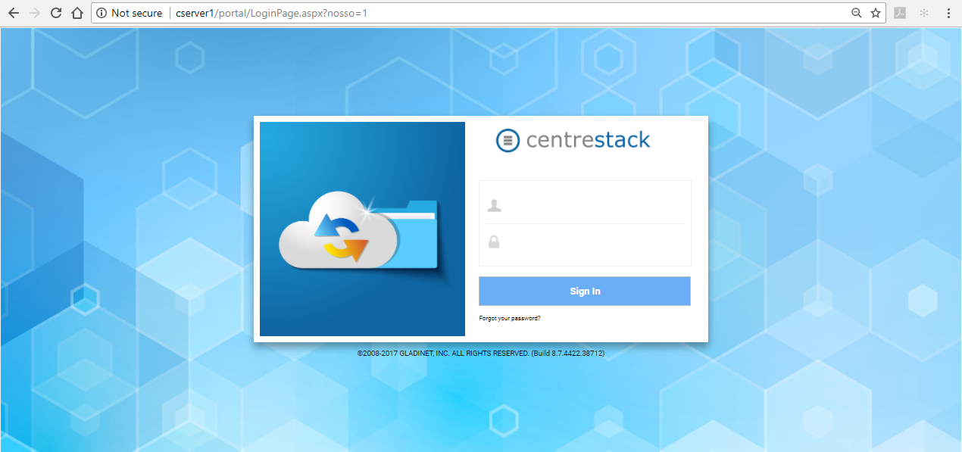View site info for Not secure connection
The image size is (962, 452).
129,13
